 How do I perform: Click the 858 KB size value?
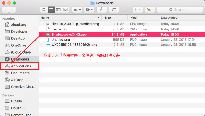[119, 39]
